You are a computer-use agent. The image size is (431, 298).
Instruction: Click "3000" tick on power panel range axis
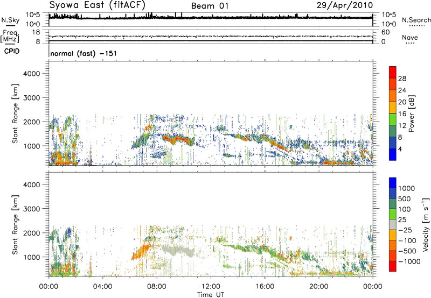[x=32, y=98]
